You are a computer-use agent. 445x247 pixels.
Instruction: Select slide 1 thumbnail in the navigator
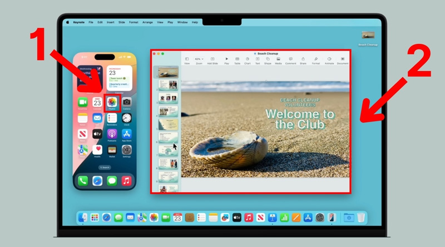(x=169, y=72)
